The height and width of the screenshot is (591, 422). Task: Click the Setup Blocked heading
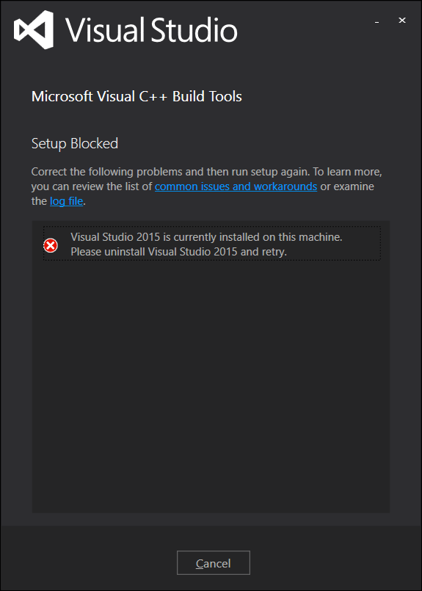coord(75,144)
